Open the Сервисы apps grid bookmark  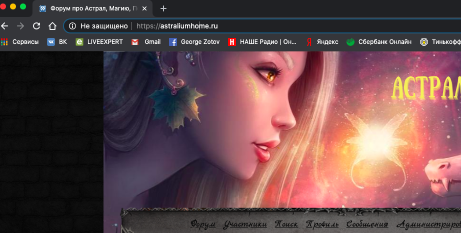point(19,42)
